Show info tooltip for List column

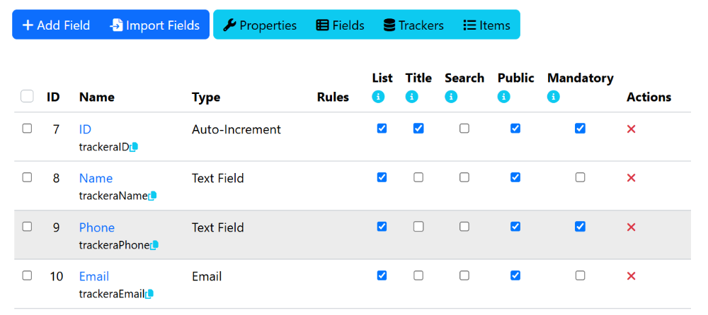click(378, 97)
